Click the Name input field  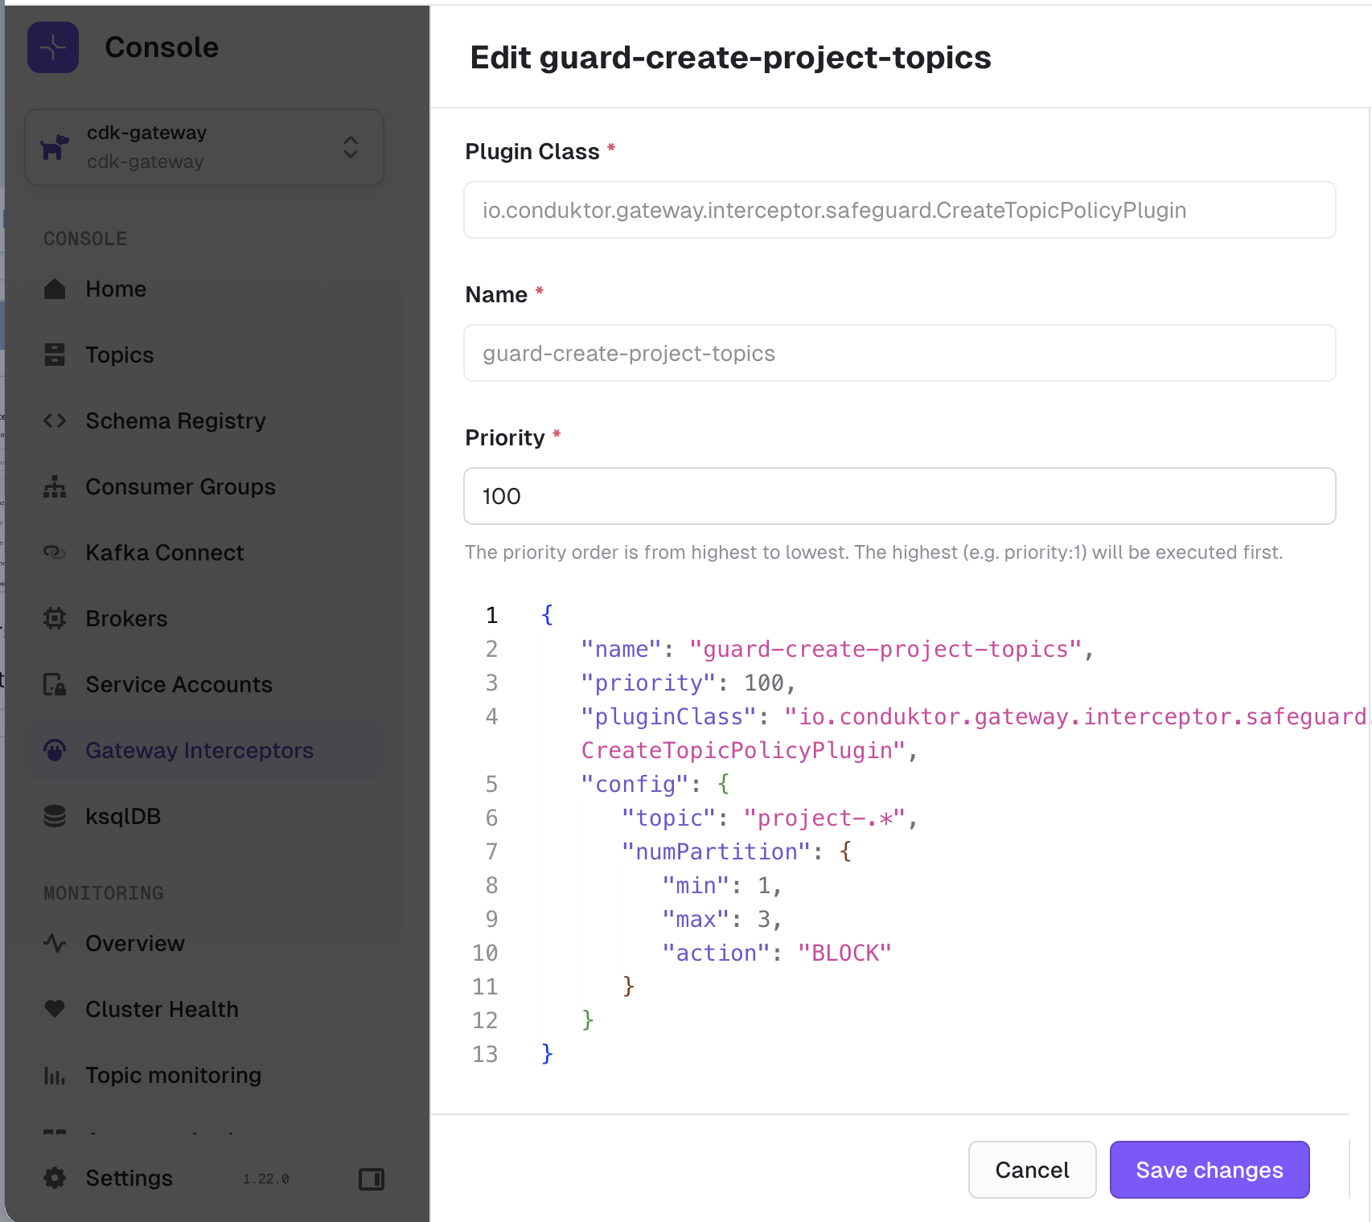pyautogui.click(x=898, y=353)
